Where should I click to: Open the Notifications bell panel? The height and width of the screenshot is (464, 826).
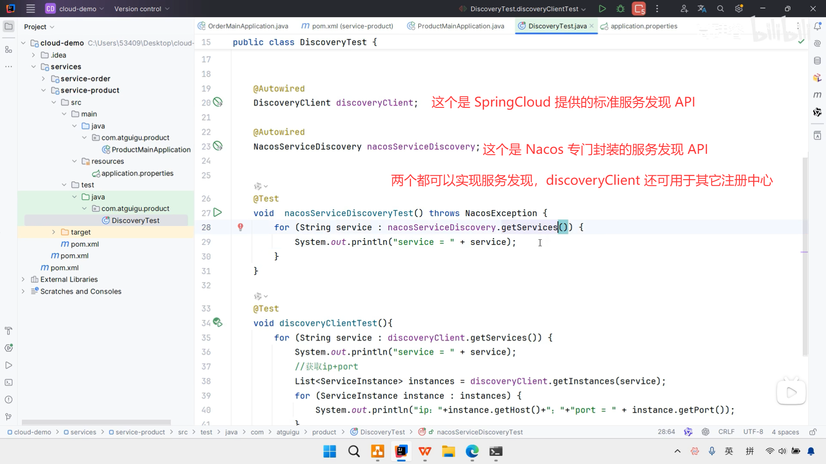coord(817,27)
